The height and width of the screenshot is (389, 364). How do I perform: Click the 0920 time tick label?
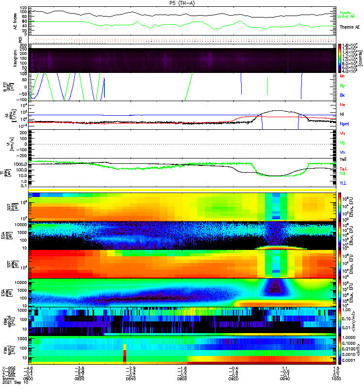coord(233,379)
